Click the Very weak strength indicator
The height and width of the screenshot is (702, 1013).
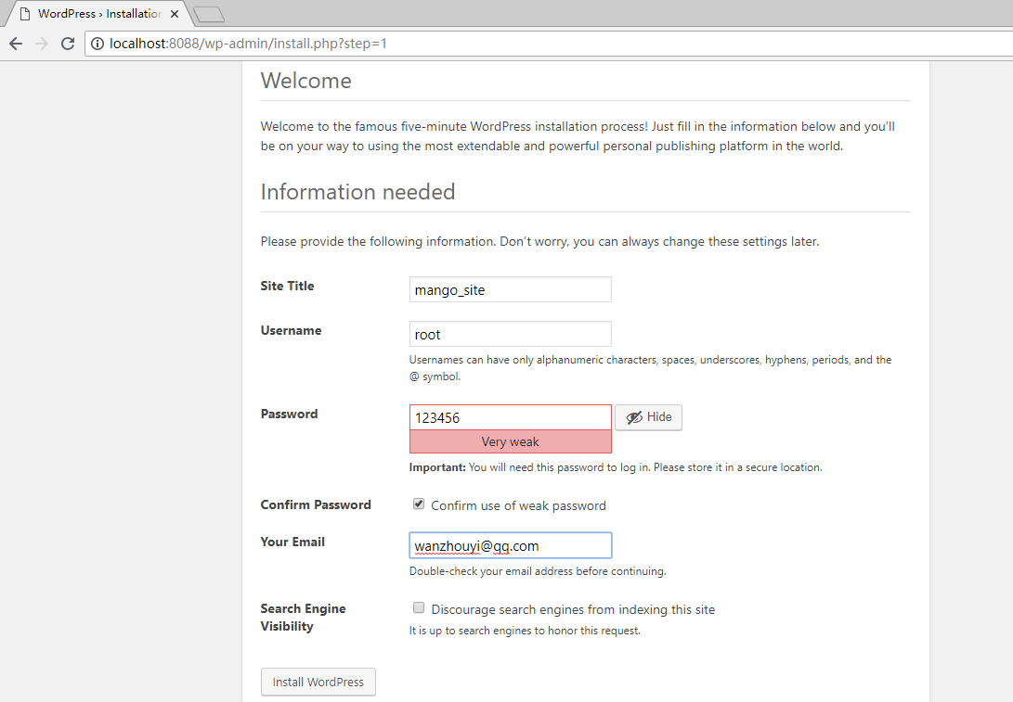(510, 441)
